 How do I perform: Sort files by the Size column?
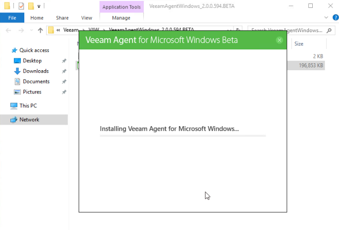pos(298,44)
